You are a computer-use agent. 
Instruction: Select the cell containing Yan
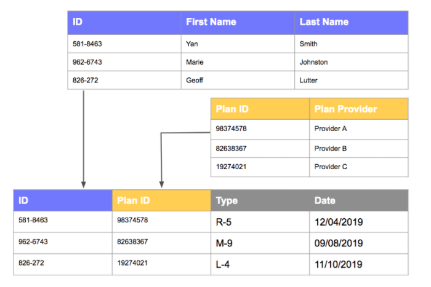[191, 44]
